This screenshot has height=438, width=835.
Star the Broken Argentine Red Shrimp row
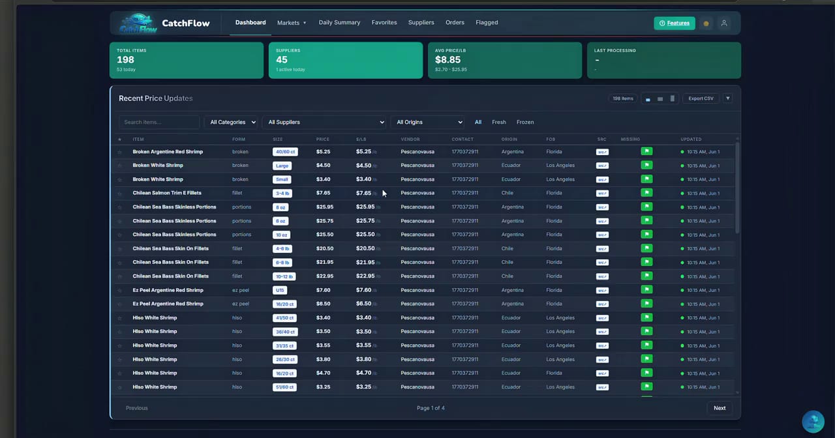coord(119,152)
